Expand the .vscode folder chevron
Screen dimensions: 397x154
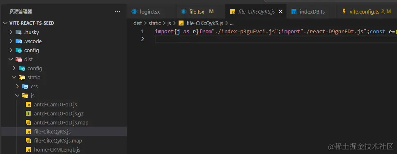pos(11,41)
